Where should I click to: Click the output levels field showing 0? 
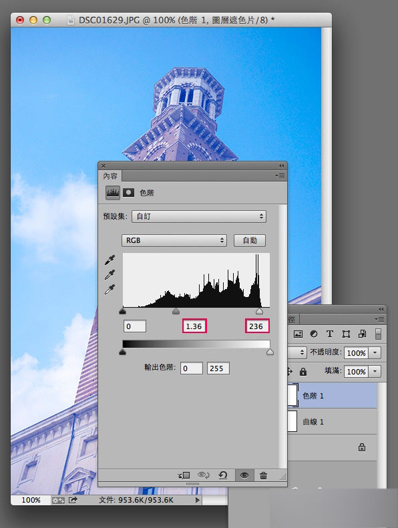tap(192, 368)
